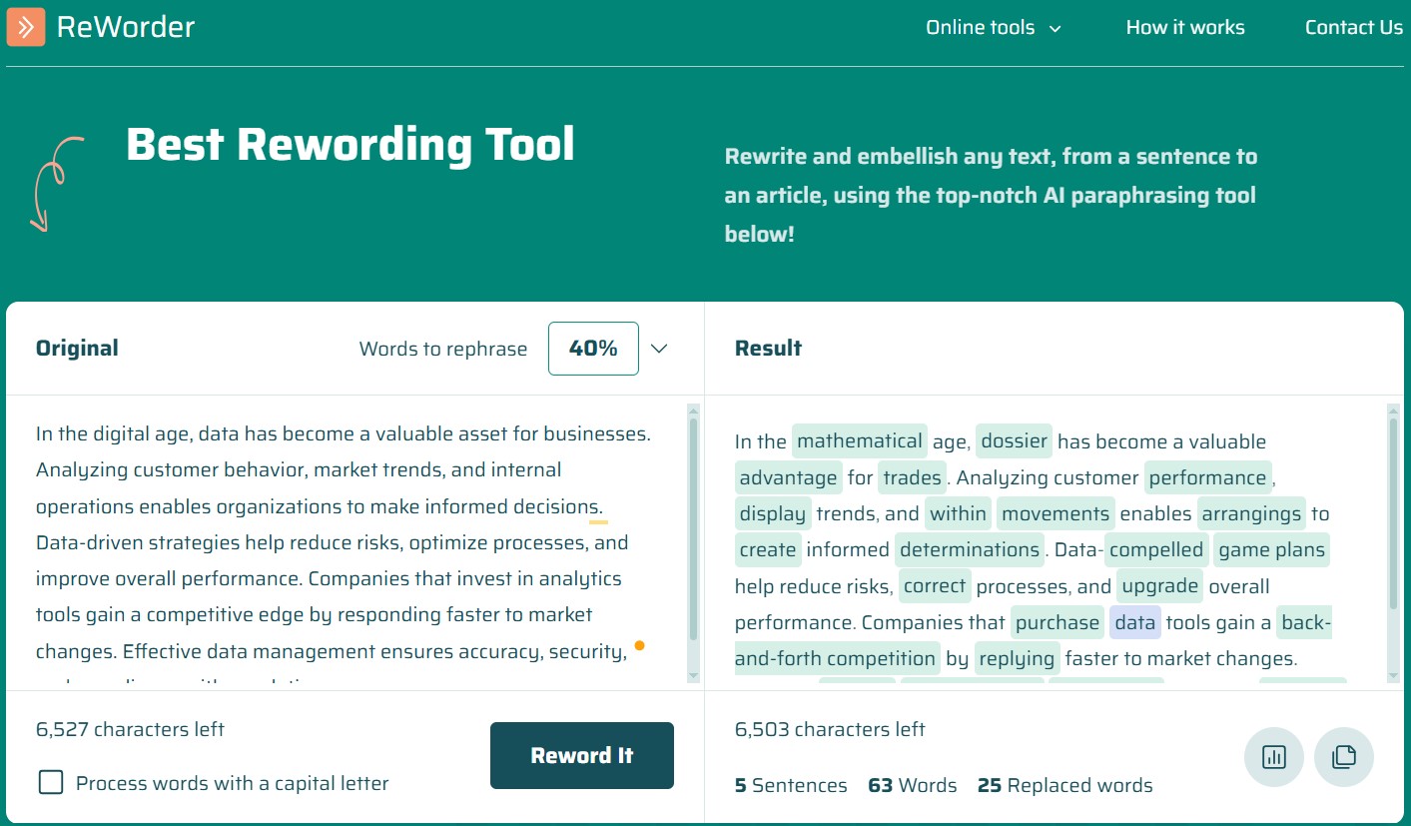Copy the rewritten text using the copy icon

point(1344,757)
